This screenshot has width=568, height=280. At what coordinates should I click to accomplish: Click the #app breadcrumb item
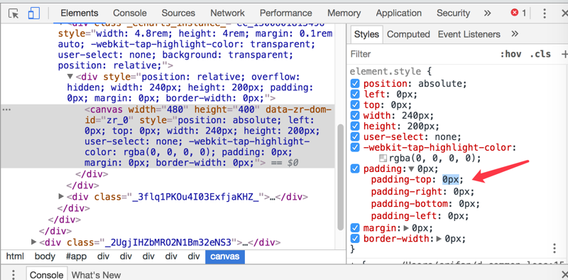click(76, 257)
